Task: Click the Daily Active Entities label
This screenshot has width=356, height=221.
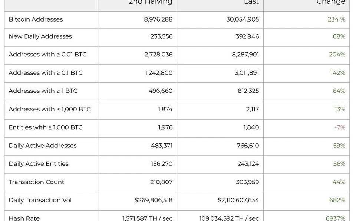Action: tap(39, 164)
